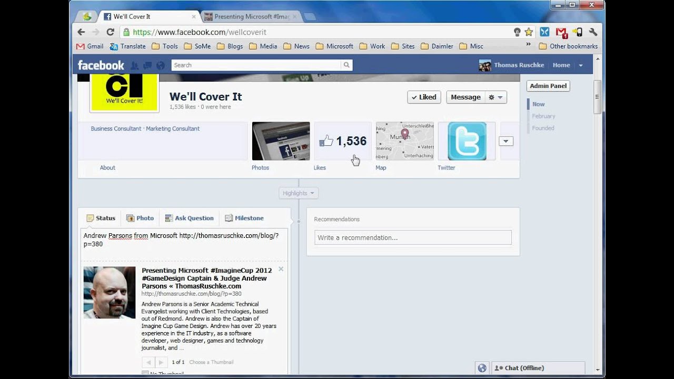The image size is (674, 379).
Task: Reload the page with refresh icon
Action: click(110, 32)
